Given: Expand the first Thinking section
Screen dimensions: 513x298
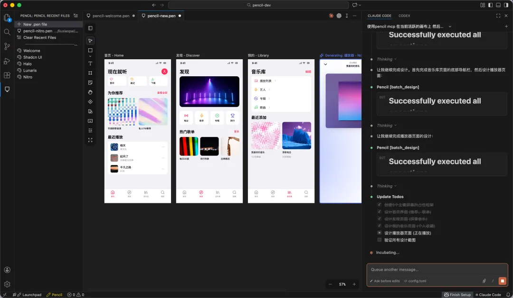Looking at the screenshot, I should point(386,59).
